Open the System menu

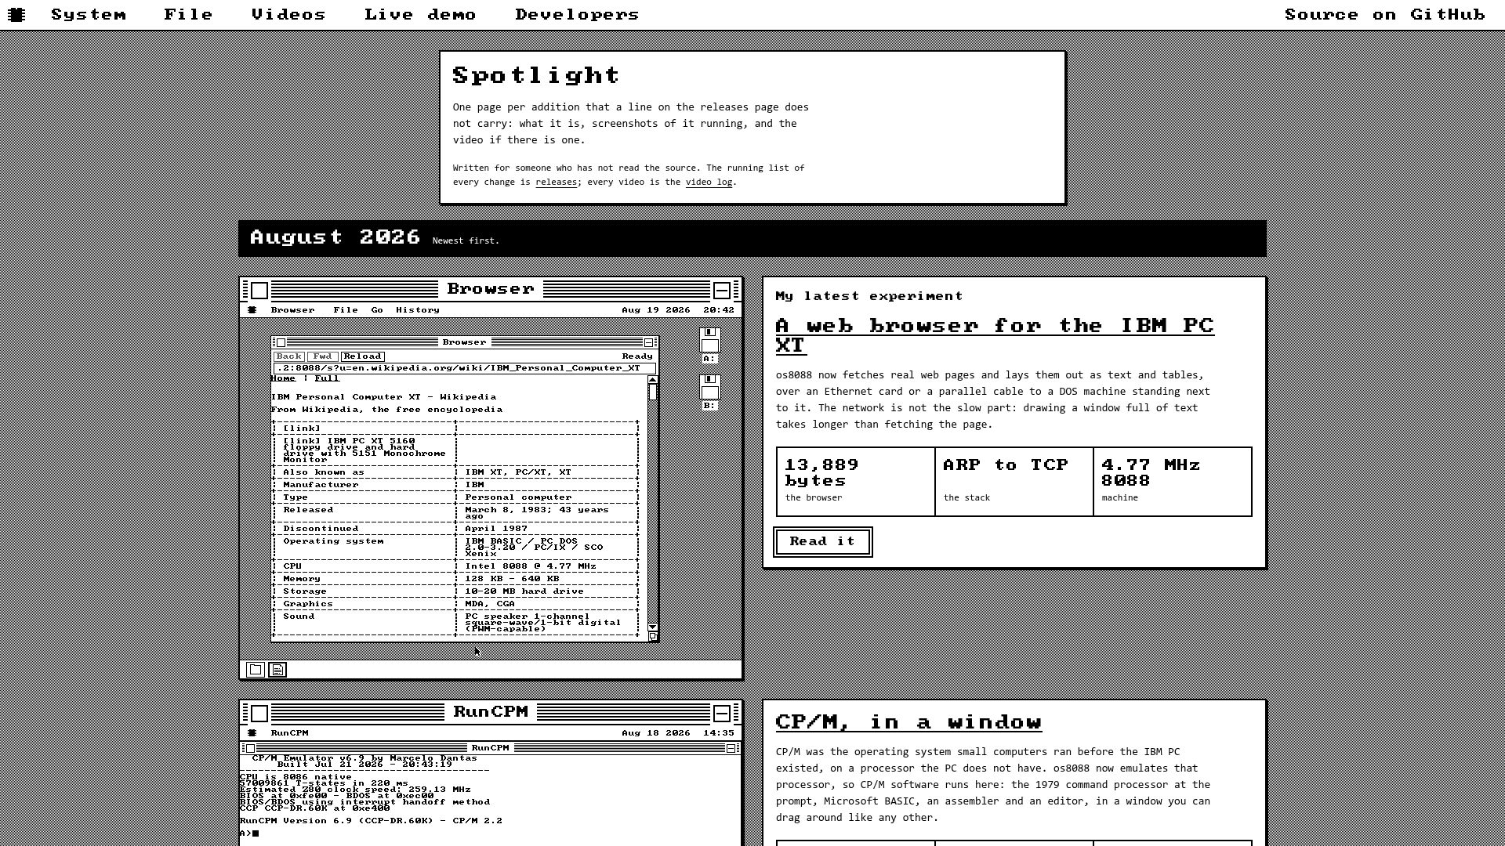(89, 15)
